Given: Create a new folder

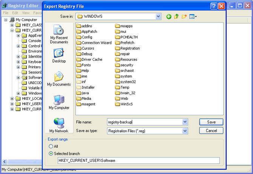Looking at the screenshot, I should point(184,17).
